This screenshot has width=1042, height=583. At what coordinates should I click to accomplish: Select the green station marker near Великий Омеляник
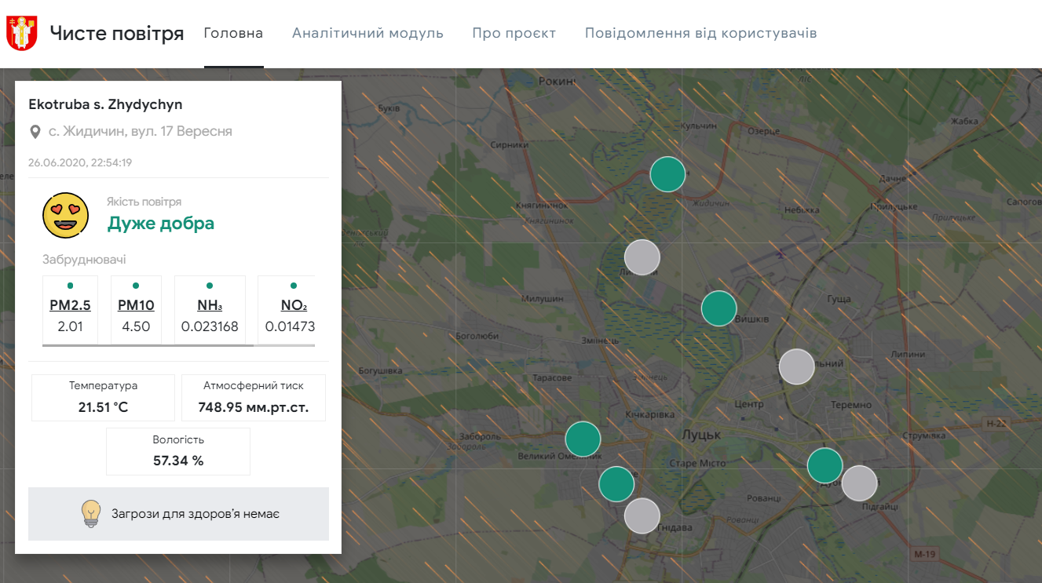(x=583, y=439)
